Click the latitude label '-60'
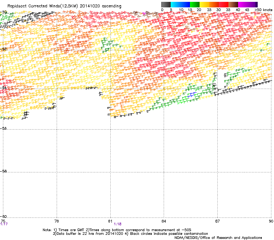Image resolution: width=274 pixels, height=240 pixels. (x=3, y=217)
